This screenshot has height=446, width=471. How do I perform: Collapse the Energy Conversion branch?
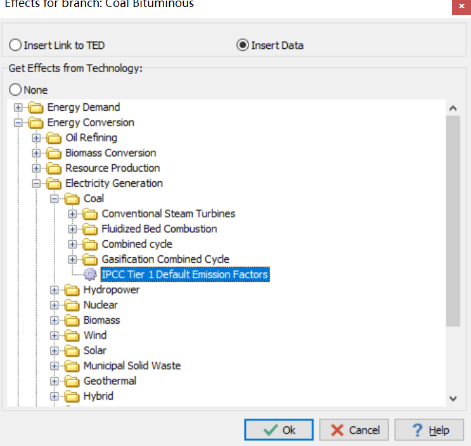point(18,122)
